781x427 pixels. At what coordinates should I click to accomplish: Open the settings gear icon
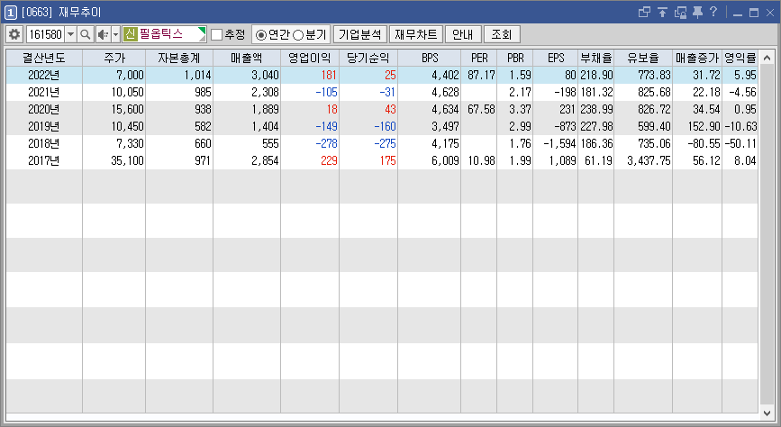14,34
